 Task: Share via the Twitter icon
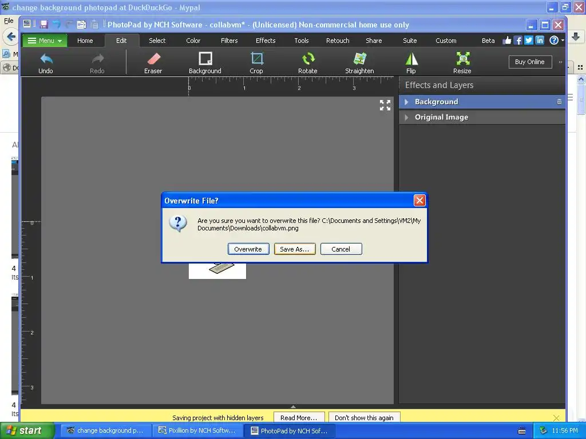coord(528,41)
